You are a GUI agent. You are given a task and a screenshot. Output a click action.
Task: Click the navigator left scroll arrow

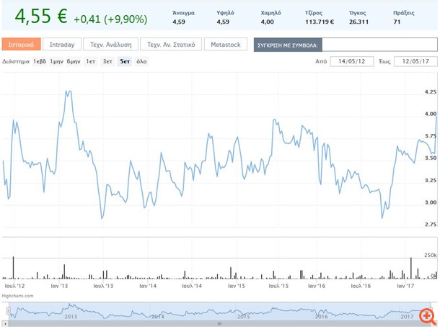[x=6, y=324]
